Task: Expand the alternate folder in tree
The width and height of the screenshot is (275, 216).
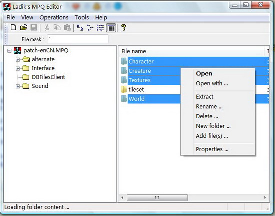Action: click(18, 60)
